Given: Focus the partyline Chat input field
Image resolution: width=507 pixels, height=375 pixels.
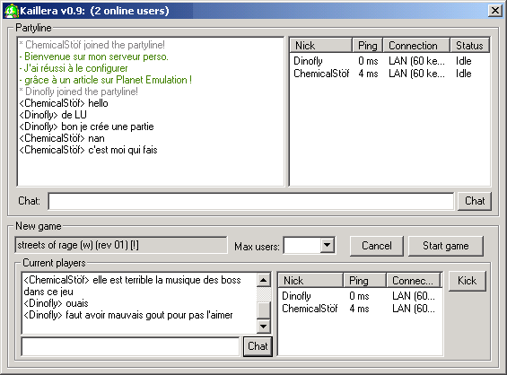Looking at the screenshot, I should (251, 201).
